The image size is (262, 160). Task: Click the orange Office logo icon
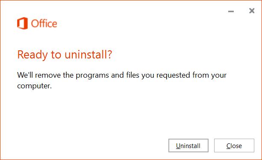(22, 23)
